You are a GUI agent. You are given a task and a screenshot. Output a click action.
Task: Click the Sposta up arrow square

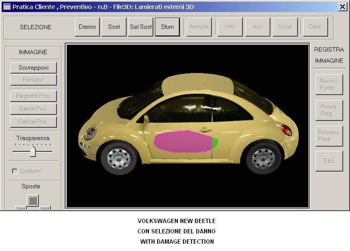coord(33,201)
